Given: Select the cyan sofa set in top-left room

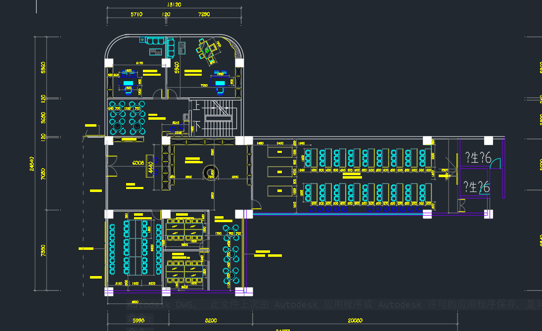Looking at the screenshot, I should click(x=157, y=47).
